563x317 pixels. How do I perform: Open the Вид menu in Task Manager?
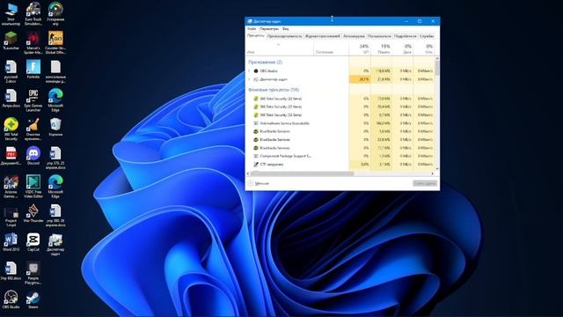click(285, 29)
